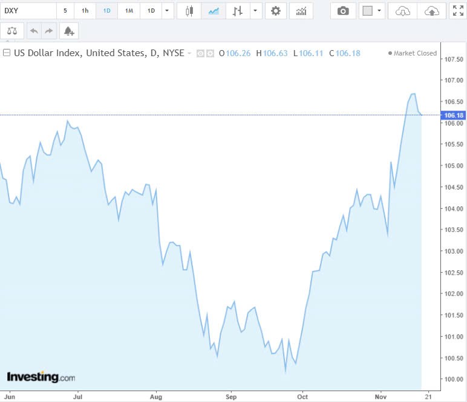Select the 1M interval
The image size is (467, 402).
[x=129, y=11]
